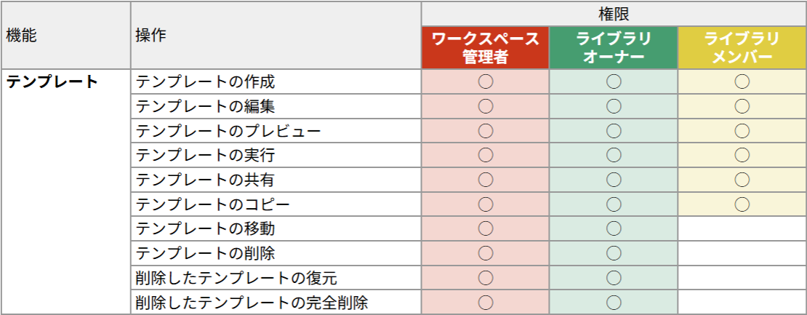Click the library owner circle for テンプレートの移動
Viewport: 807px width, 315px height.
(x=614, y=228)
